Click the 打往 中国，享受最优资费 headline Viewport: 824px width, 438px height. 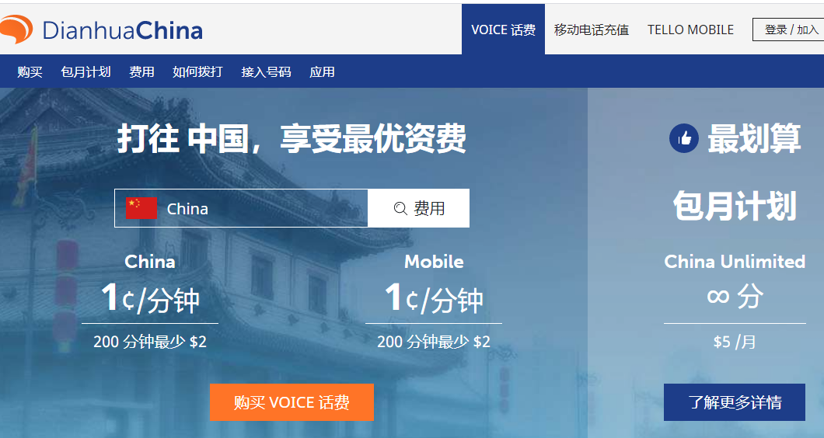(x=292, y=139)
